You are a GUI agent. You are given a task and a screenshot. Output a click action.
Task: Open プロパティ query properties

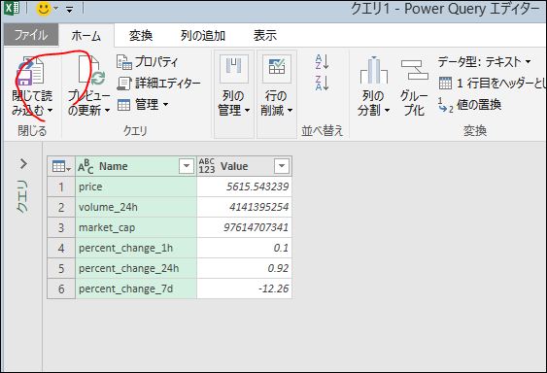point(148,62)
